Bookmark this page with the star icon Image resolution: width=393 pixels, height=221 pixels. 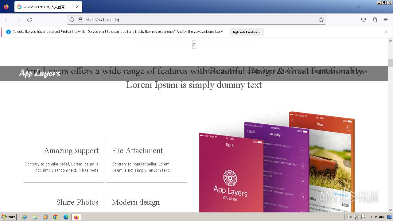(x=321, y=20)
